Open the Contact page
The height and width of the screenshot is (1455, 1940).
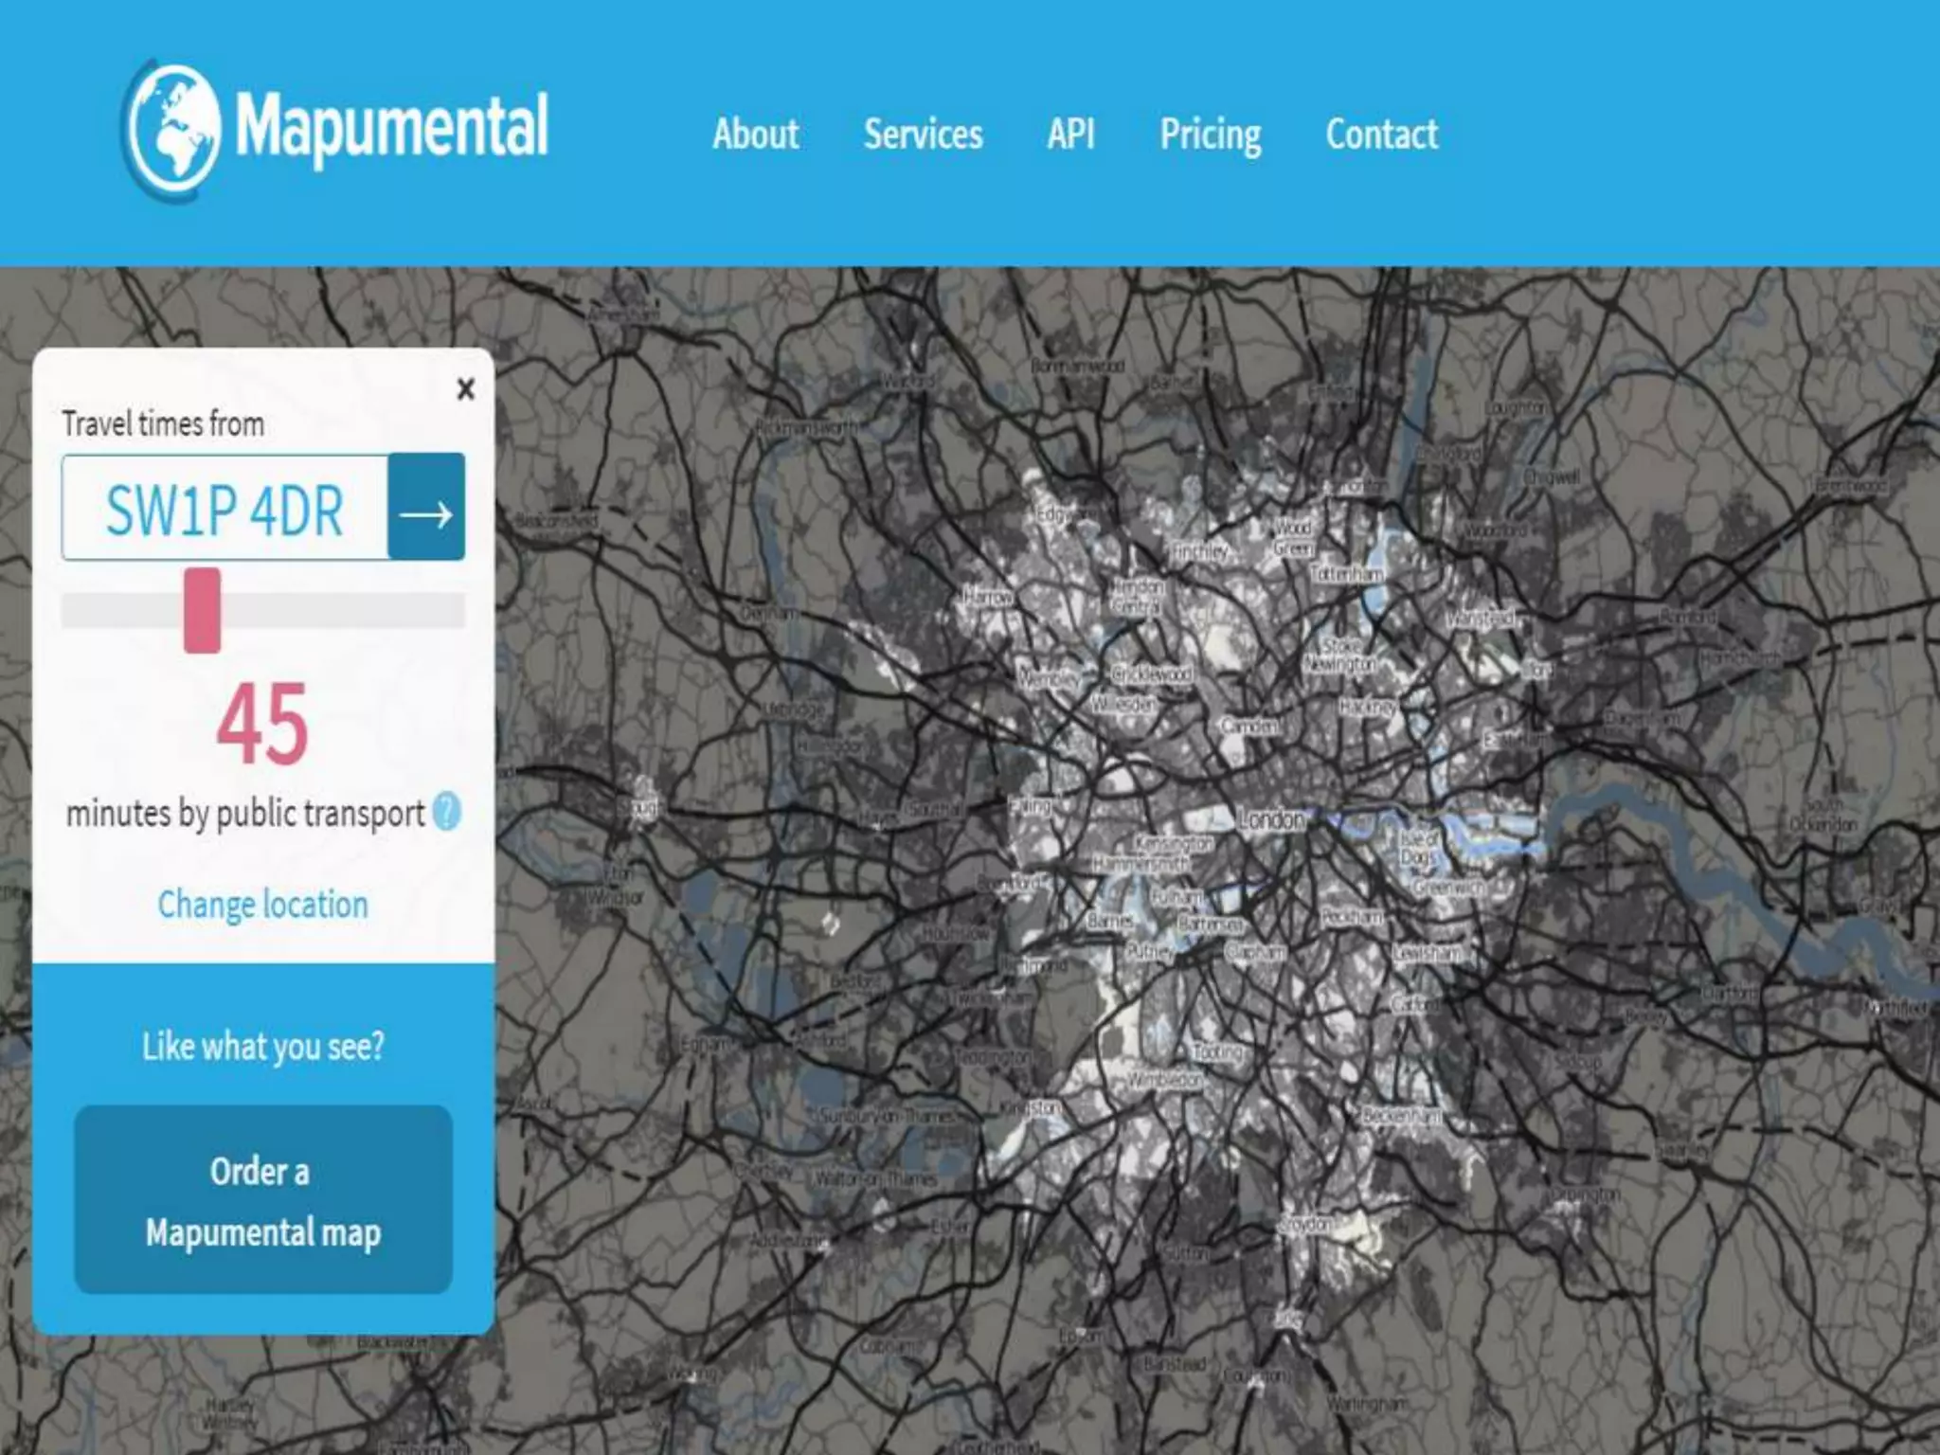[x=1381, y=135]
